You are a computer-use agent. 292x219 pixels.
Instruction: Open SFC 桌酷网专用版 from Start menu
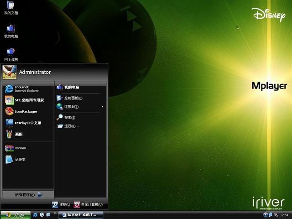[x=28, y=100]
